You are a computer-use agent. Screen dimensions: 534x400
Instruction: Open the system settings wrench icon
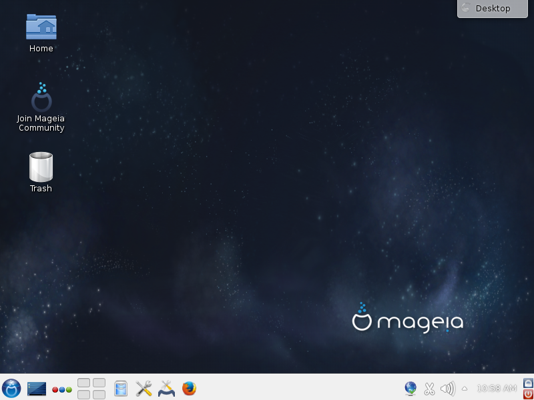pos(144,389)
